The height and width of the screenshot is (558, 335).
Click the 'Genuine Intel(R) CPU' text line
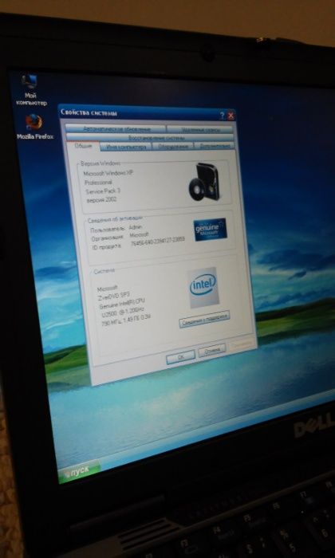[x=122, y=303]
